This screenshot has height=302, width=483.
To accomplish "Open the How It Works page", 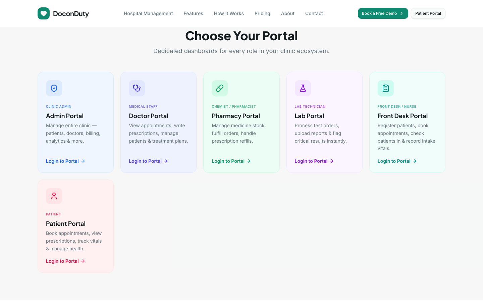I will (229, 13).
